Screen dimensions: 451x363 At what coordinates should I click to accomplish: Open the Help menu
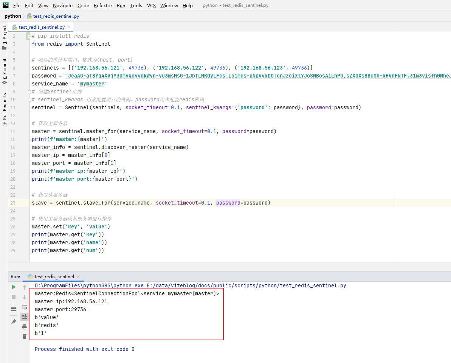(x=188, y=5)
